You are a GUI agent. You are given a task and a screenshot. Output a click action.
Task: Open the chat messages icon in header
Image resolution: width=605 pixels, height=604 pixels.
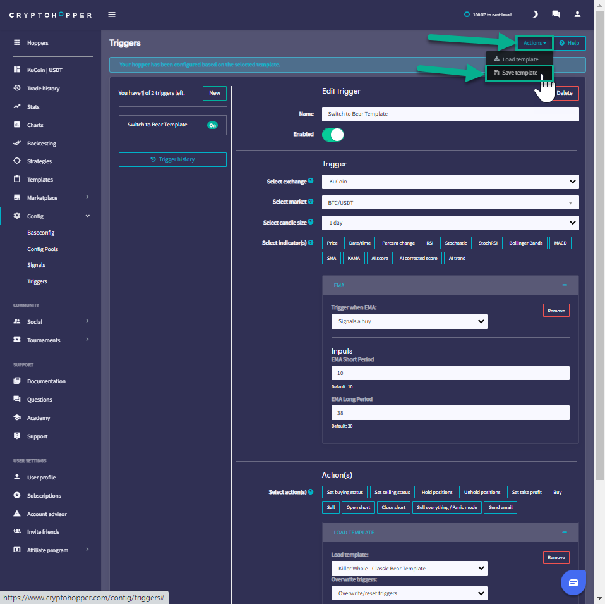[556, 14]
